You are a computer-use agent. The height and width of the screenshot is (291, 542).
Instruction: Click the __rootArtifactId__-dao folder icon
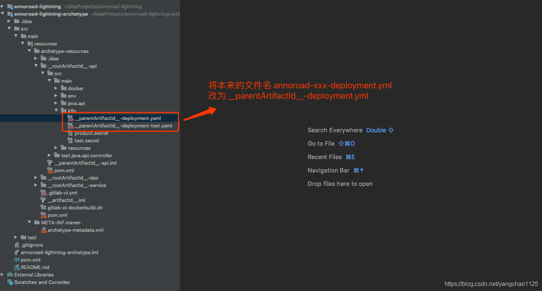coord(44,178)
